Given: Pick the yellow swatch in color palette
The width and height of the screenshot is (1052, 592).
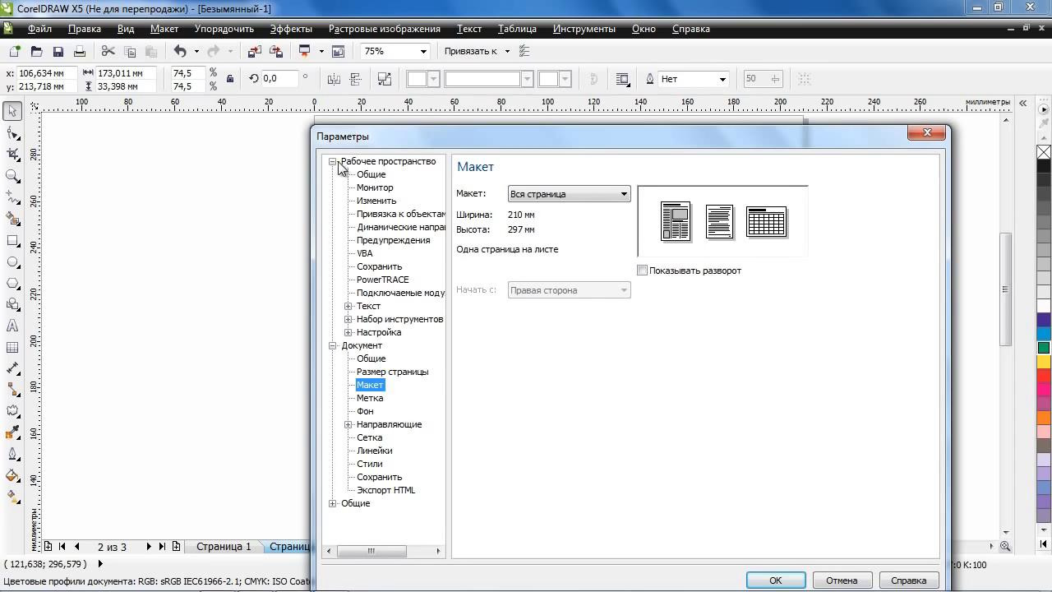Looking at the screenshot, I should click(x=1043, y=362).
